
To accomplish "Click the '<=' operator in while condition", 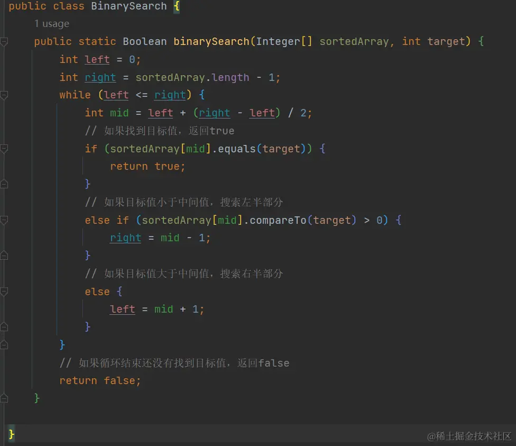I will pos(142,95).
